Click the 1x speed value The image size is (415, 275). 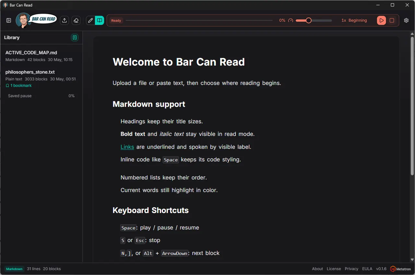point(344,20)
